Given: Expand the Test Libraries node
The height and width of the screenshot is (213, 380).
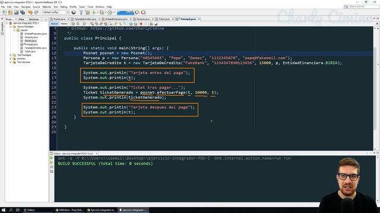Looking at the screenshot, I should coord(11,62).
